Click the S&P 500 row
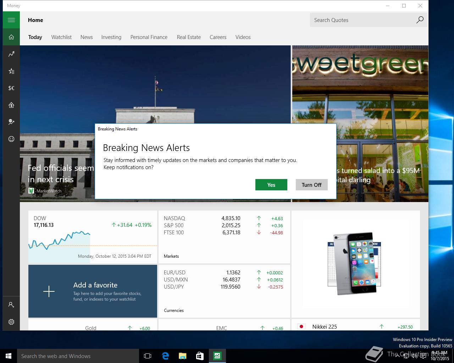This screenshot has width=454, height=363. tap(223, 225)
